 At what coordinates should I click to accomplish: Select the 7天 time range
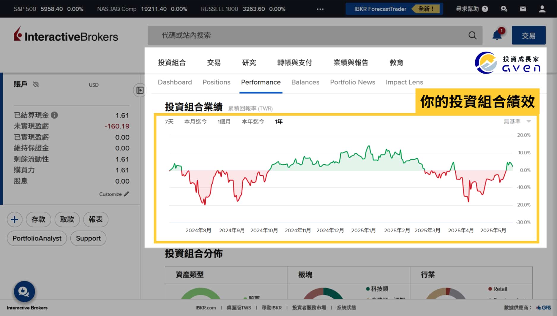point(169,122)
